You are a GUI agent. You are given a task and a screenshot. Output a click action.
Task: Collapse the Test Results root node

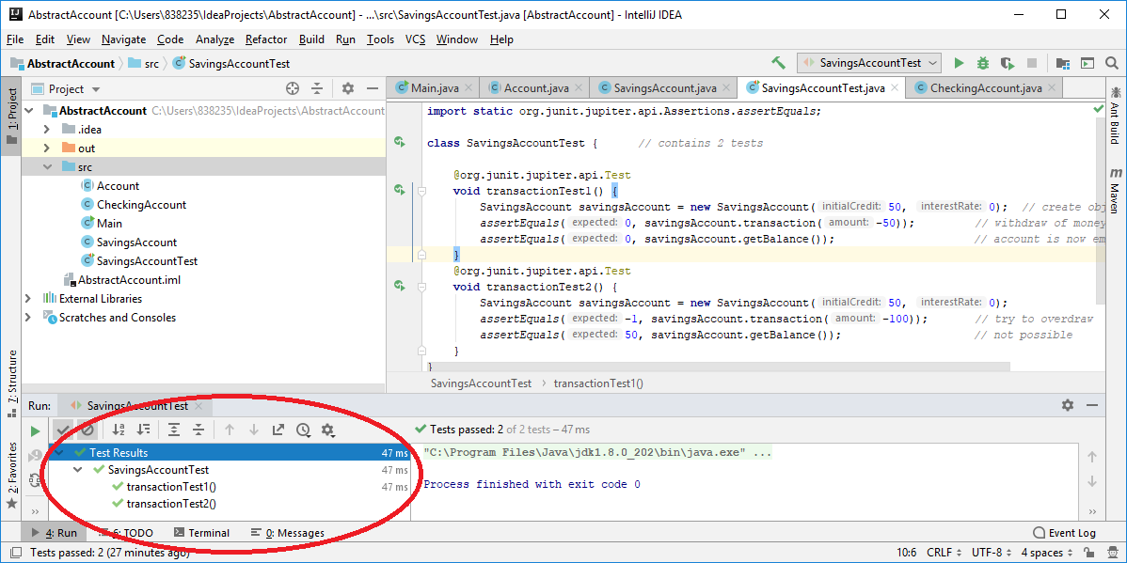(59, 452)
